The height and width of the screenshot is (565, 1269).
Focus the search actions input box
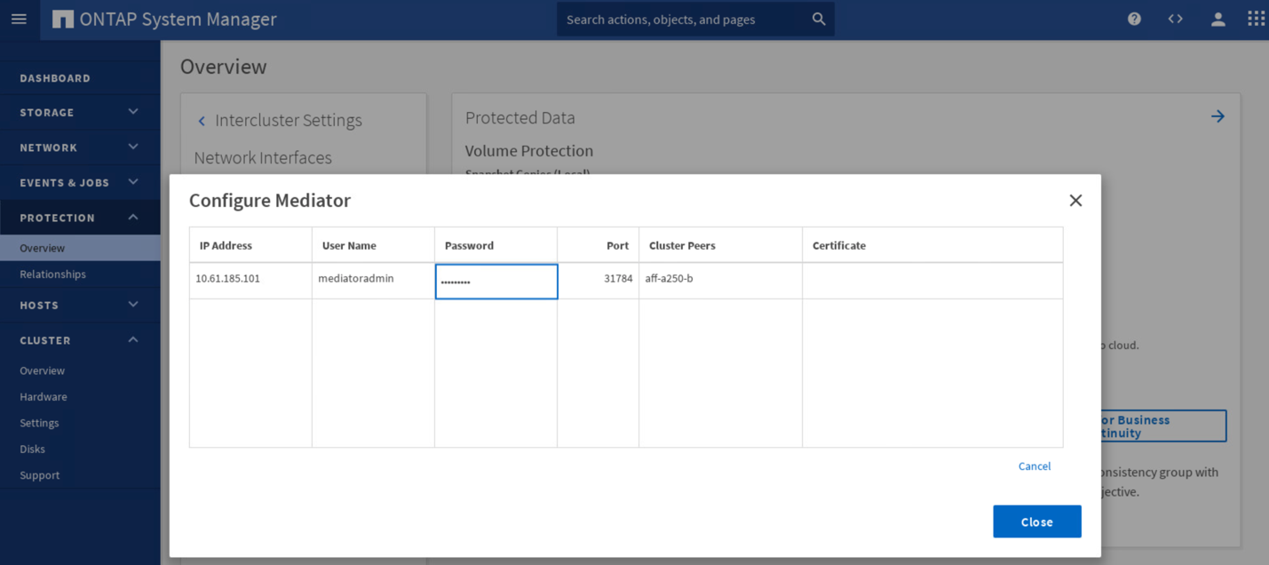682,20
